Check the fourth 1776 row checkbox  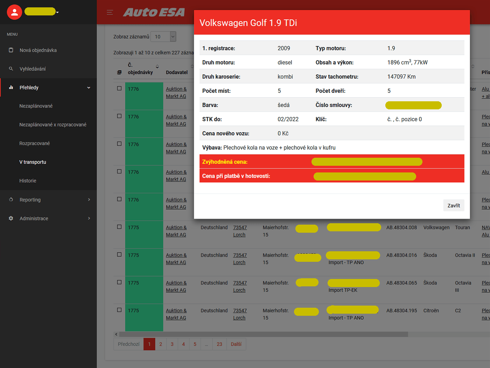pyautogui.click(x=119, y=171)
